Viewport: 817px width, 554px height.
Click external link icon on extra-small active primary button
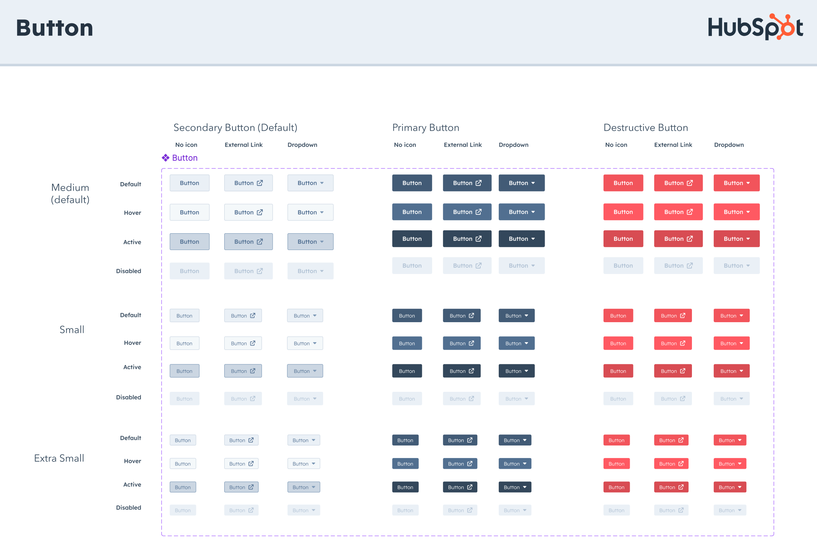tap(470, 487)
